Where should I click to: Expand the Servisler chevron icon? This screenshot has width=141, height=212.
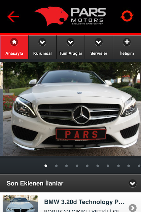(99, 42)
